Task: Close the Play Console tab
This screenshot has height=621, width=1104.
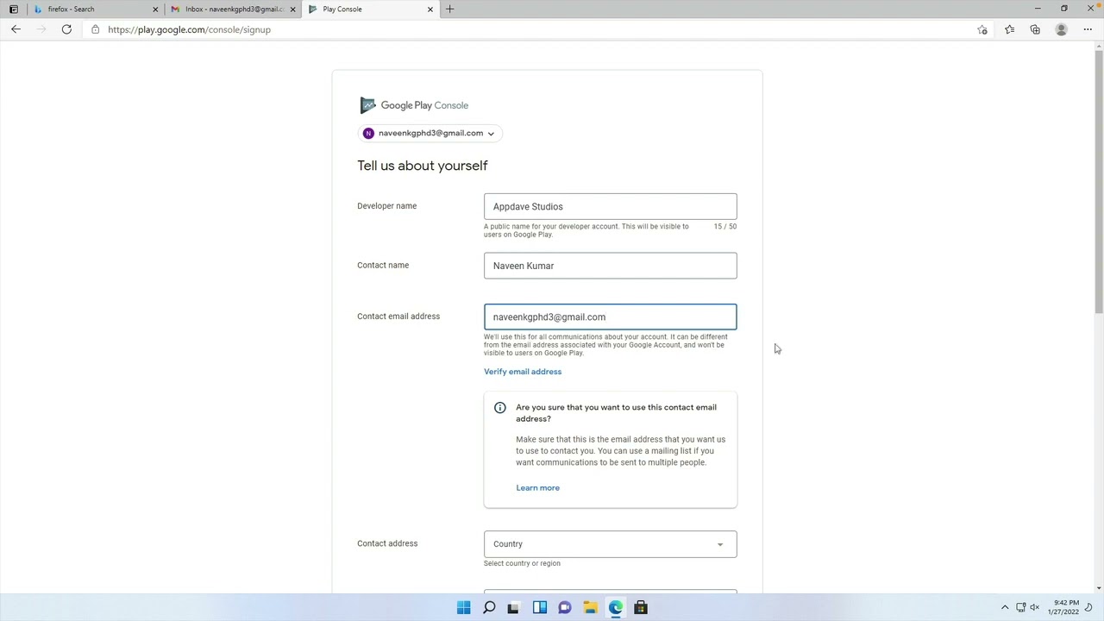Action: 430,9
